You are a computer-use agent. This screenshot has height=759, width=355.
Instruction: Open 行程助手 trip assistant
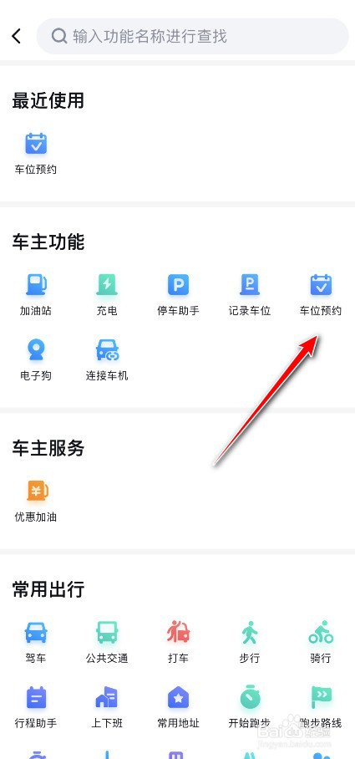point(36,706)
